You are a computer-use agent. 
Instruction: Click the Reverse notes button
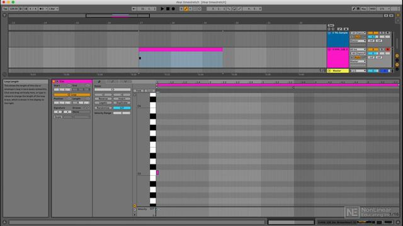coord(103,99)
